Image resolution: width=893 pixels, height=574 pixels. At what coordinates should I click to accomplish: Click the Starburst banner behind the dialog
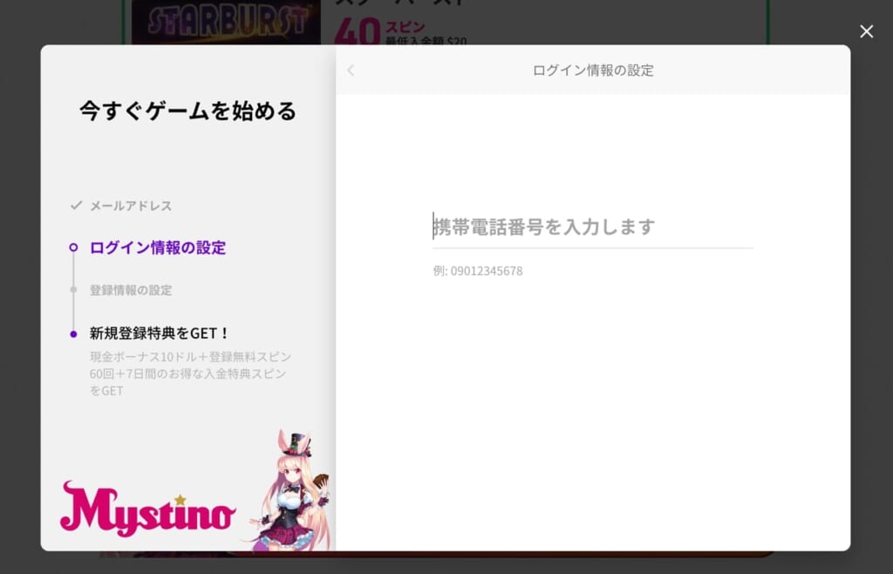coord(226,22)
